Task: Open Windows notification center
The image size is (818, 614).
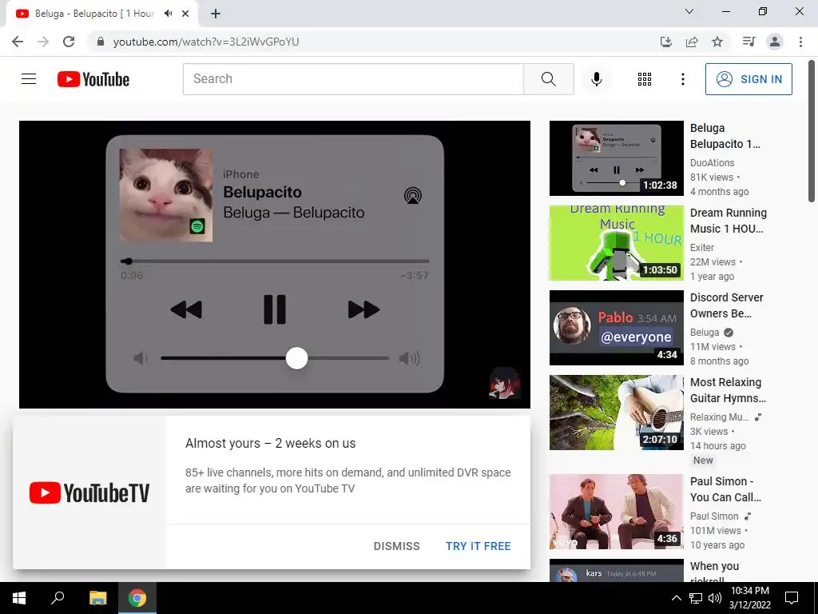Action: point(792,598)
